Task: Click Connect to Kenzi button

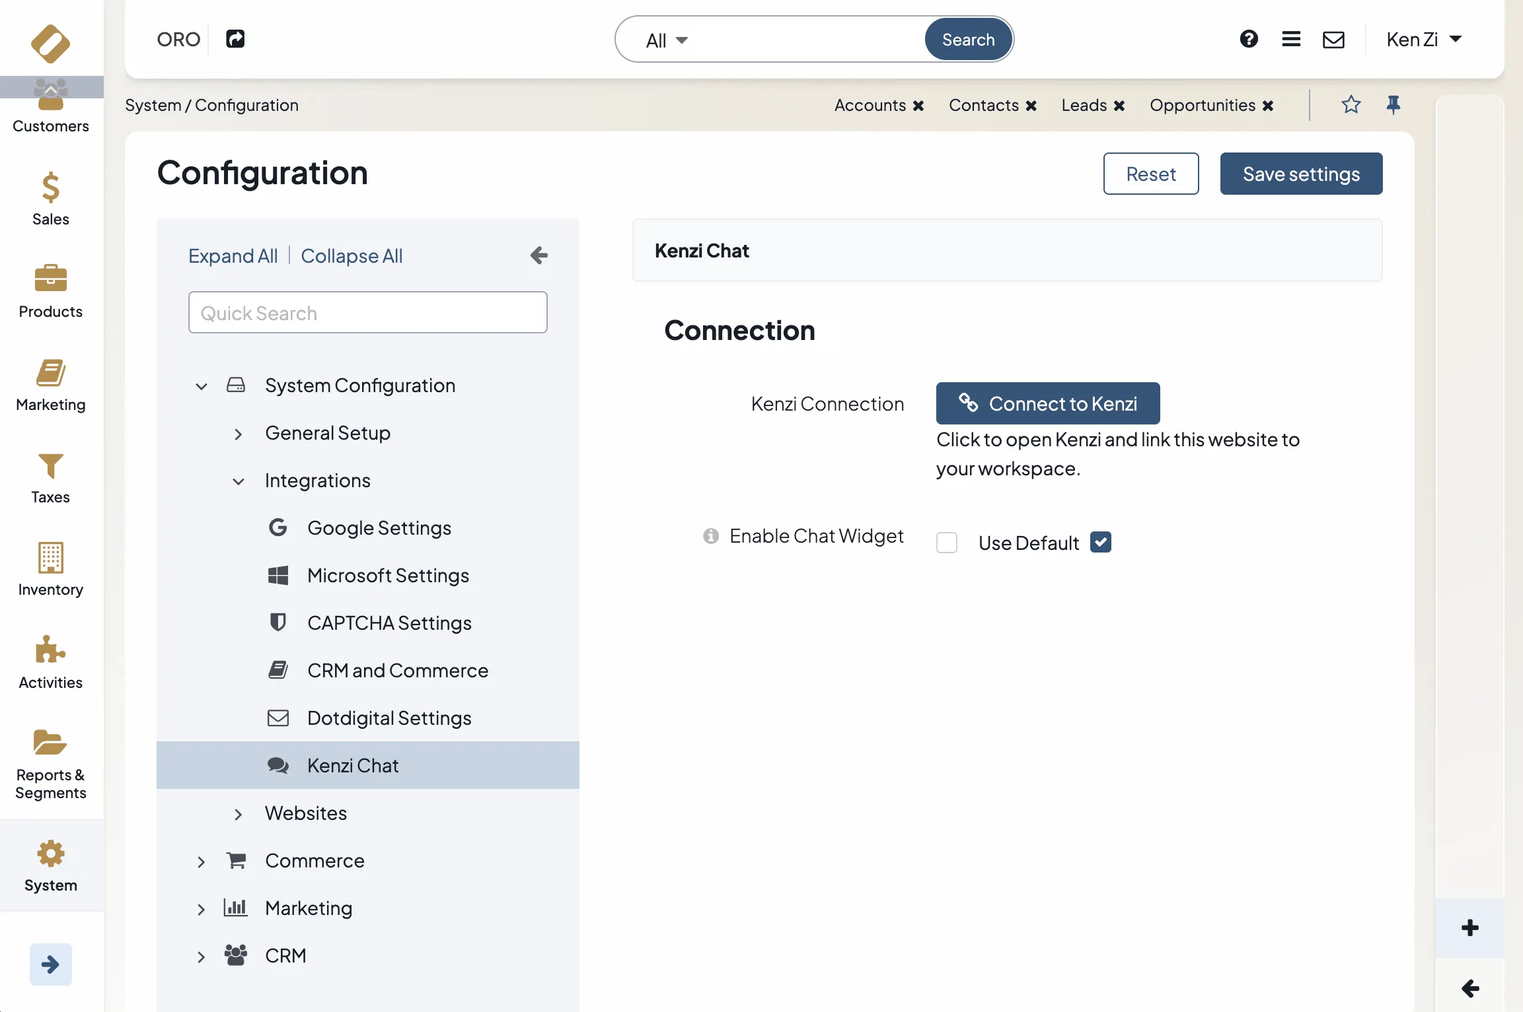Action: tap(1047, 403)
